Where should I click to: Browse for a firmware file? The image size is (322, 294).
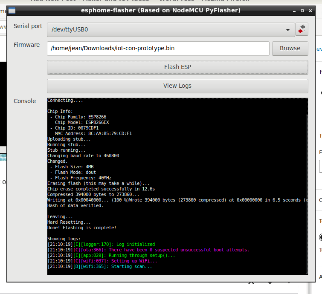click(x=290, y=49)
